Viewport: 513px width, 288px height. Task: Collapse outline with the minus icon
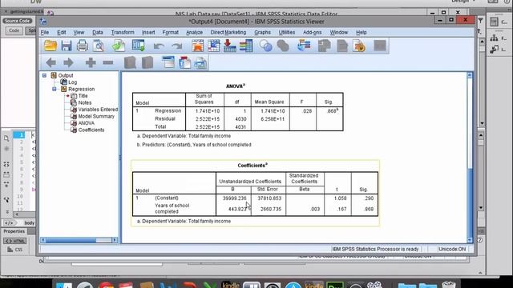click(108, 62)
